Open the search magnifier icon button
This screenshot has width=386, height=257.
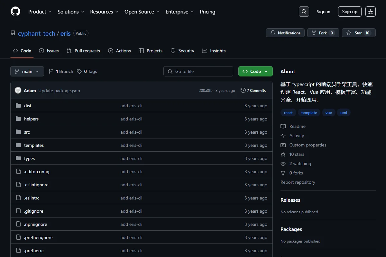304,12
